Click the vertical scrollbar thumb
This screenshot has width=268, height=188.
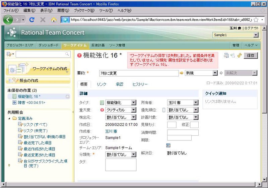pyautogui.click(x=264, y=72)
